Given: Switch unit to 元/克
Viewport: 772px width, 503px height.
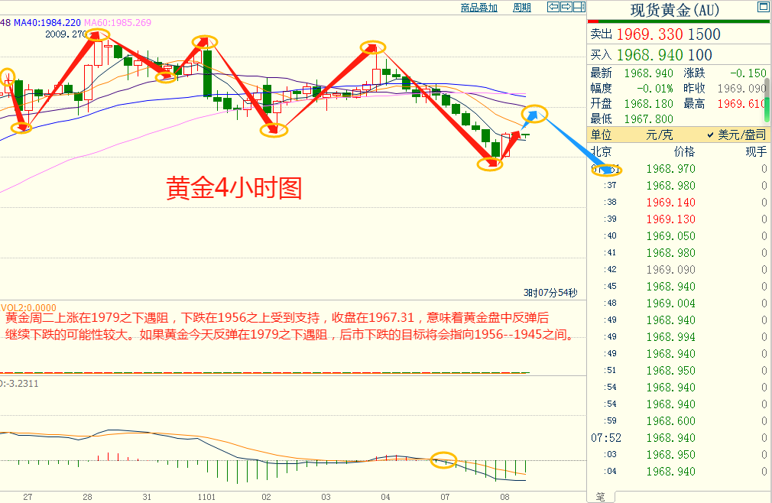Looking at the screenshot, I should click(x=659, y=135).
